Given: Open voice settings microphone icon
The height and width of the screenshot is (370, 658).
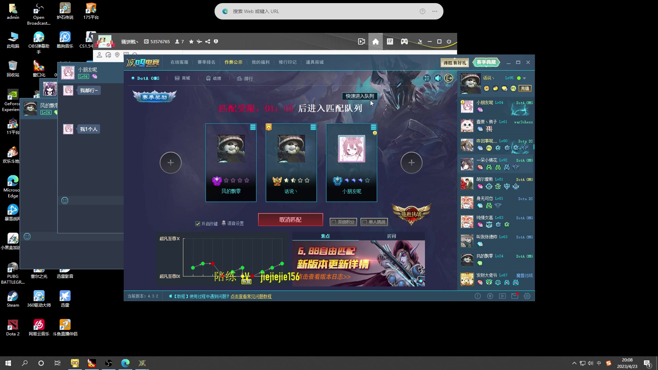Looking at the screenshot, I should tap(224, 223).
